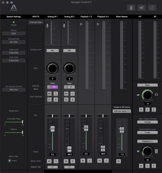Toggle Soft Limit (SL) on Analog IN 1

coord(49,100)
